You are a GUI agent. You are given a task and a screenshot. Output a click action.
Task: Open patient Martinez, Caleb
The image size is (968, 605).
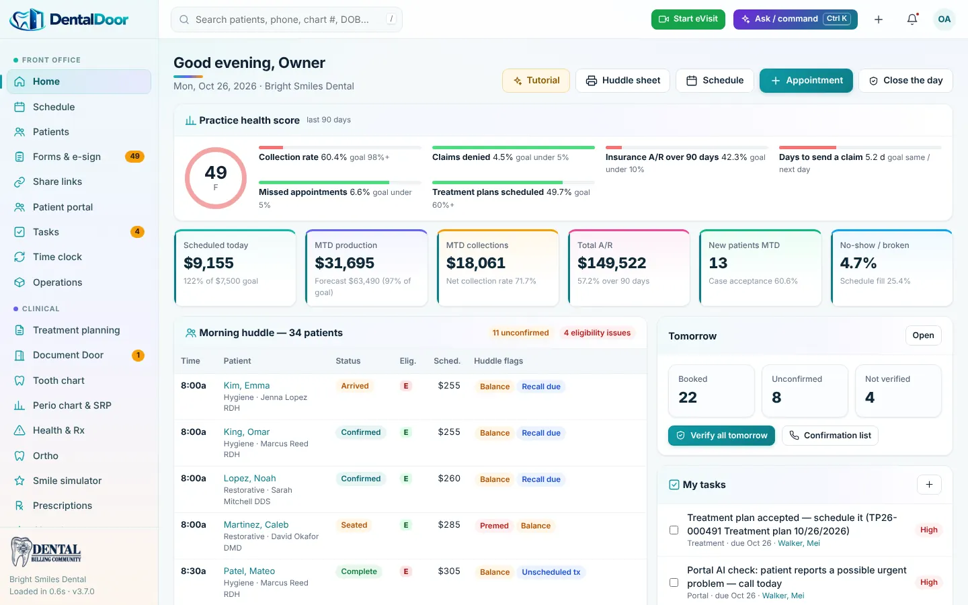pyautogui.click(x=256, y=525)
